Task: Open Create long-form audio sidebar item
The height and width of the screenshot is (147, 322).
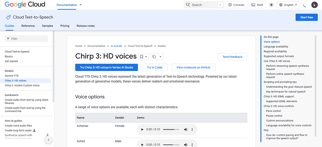Action: (18, 130)
